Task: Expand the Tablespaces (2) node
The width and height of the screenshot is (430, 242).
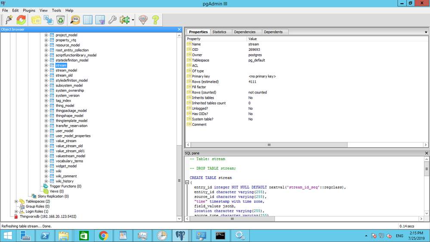Action: pyautogui.click(x=16, y=202)
